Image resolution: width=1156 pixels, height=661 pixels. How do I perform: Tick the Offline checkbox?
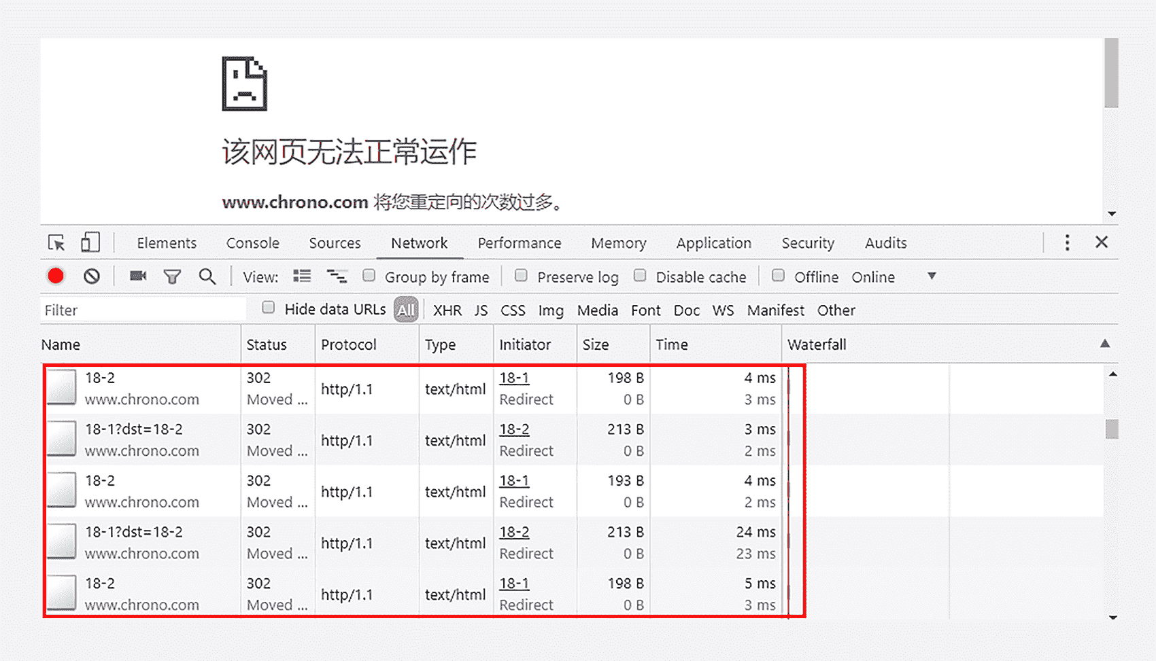778,275
